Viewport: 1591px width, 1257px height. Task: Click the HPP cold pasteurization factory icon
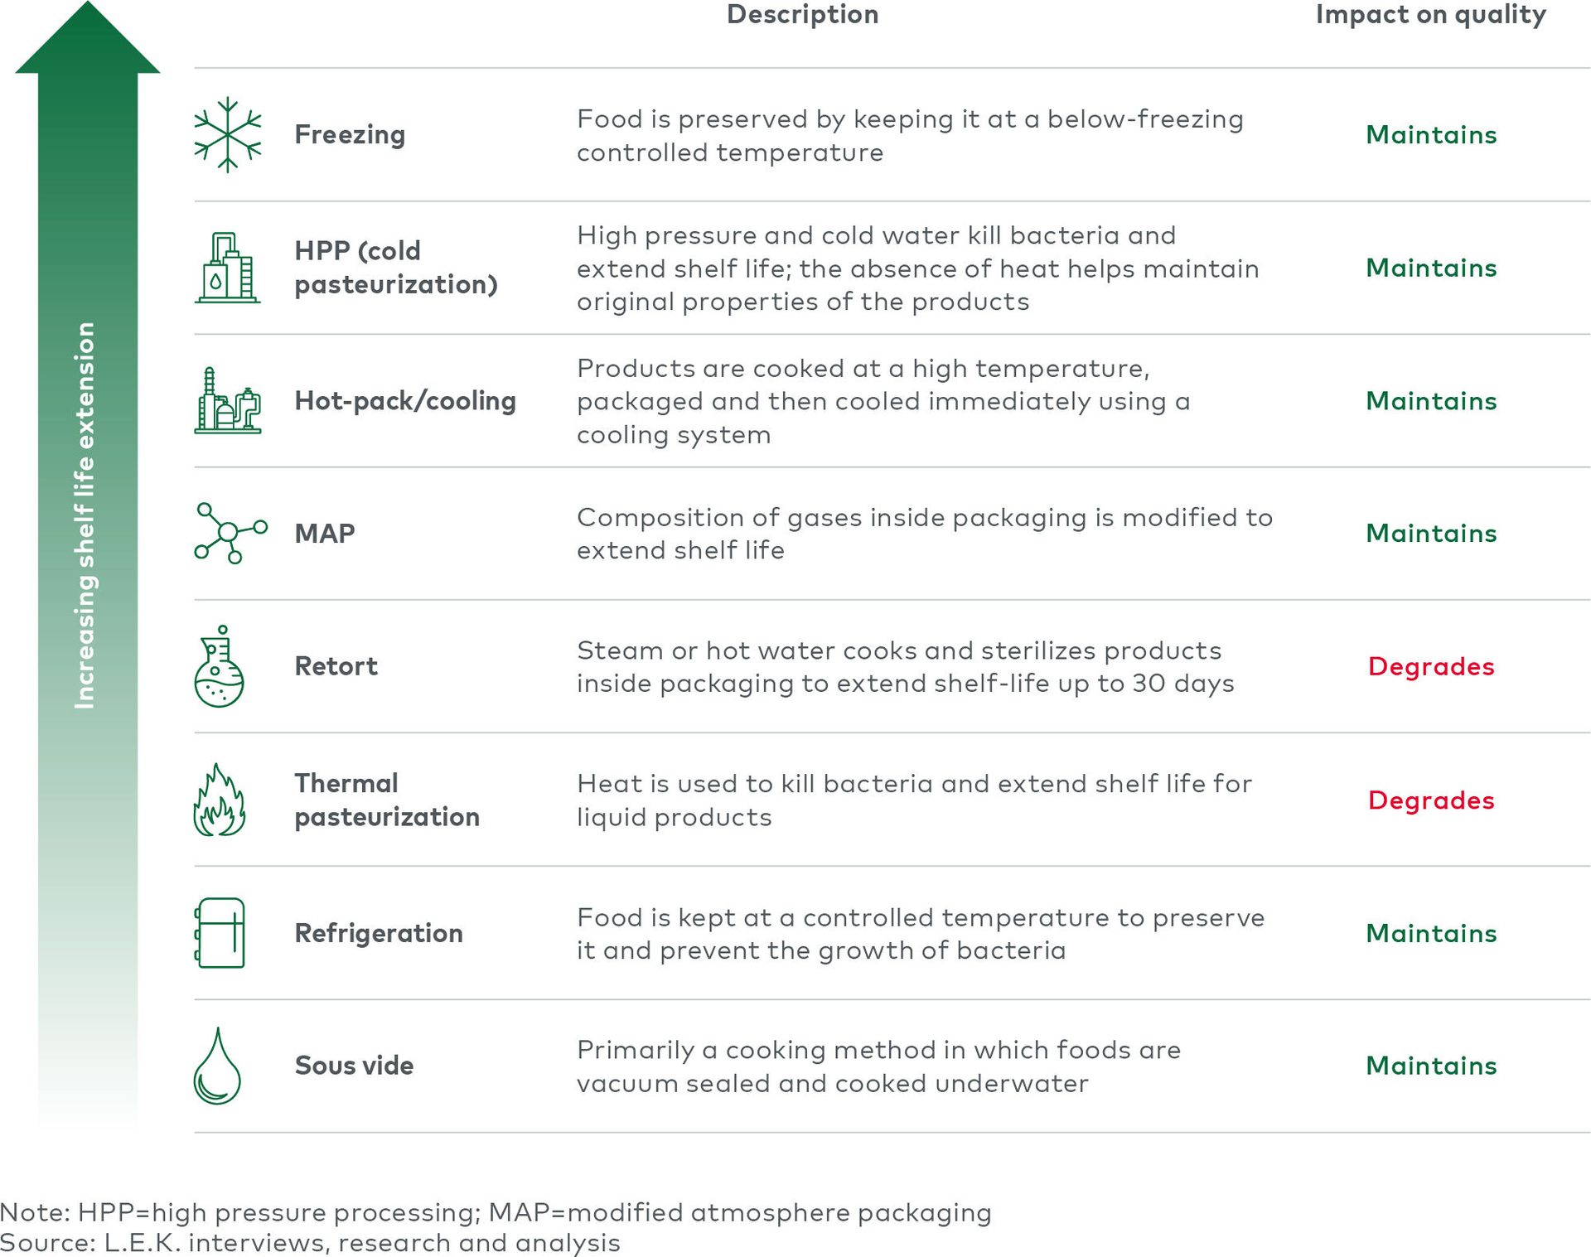pyautogui.click(x=228, y=268)
